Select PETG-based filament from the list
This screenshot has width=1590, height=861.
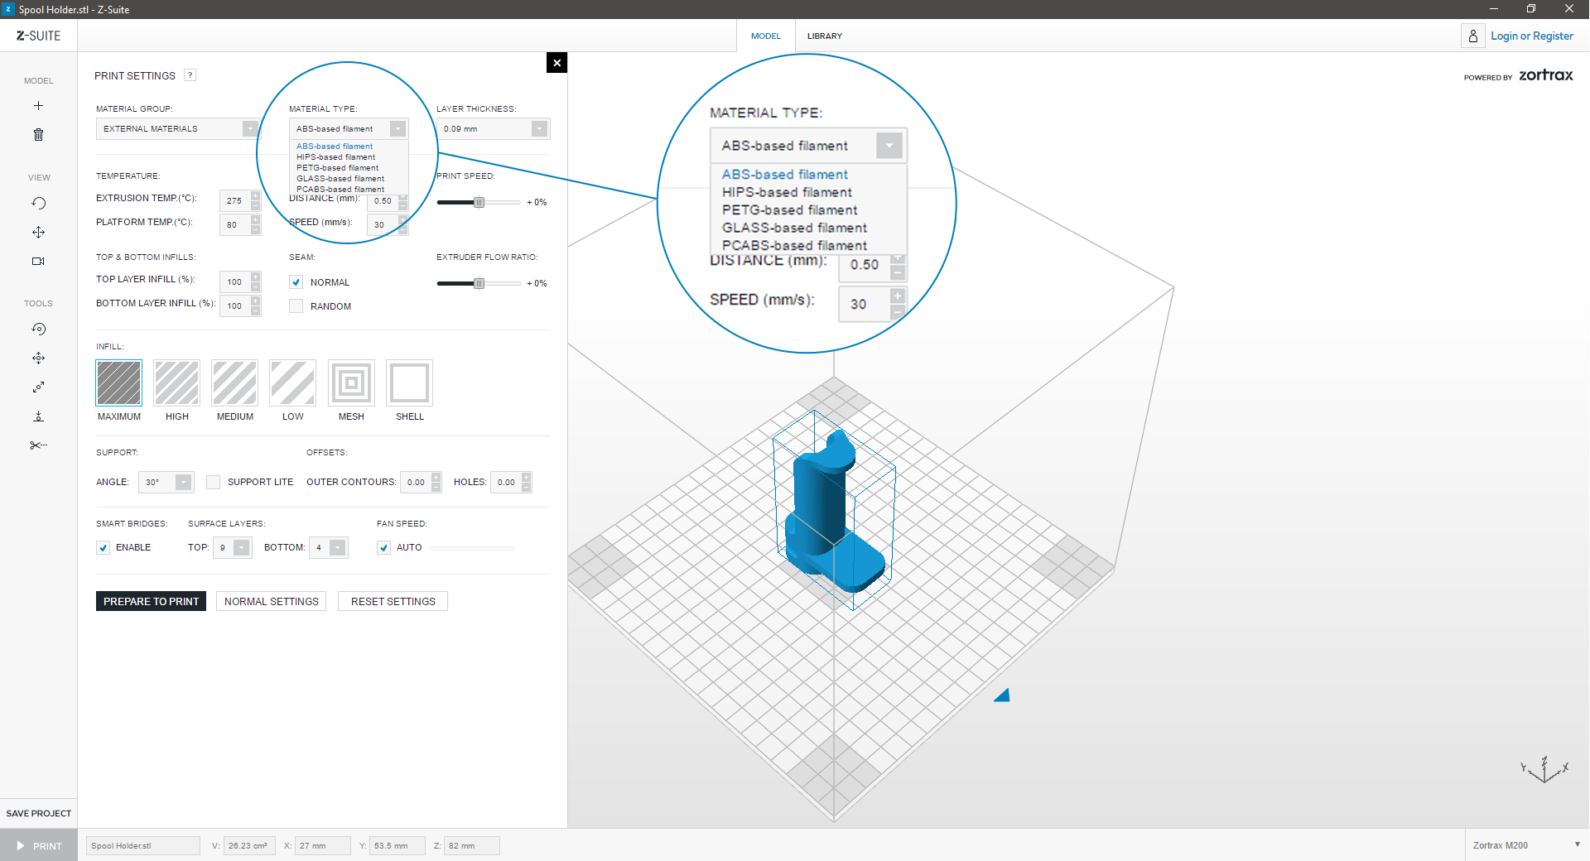point(337,168)
